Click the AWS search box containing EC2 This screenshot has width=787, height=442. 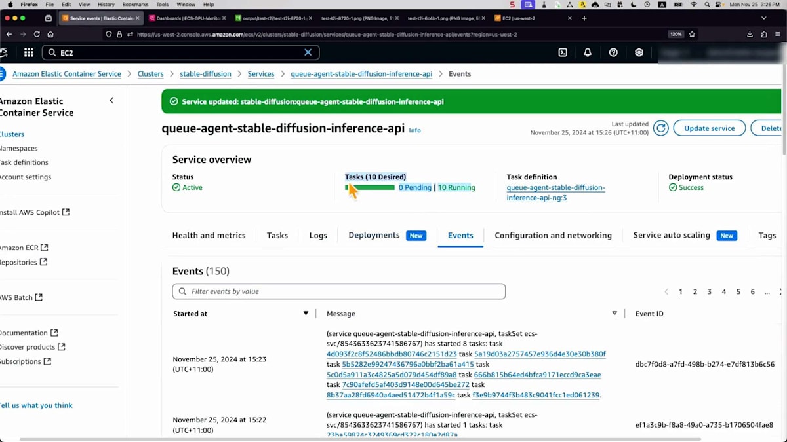181,52
